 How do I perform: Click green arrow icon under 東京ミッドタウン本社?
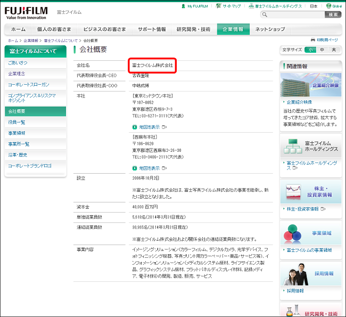(x=135, y=127)
